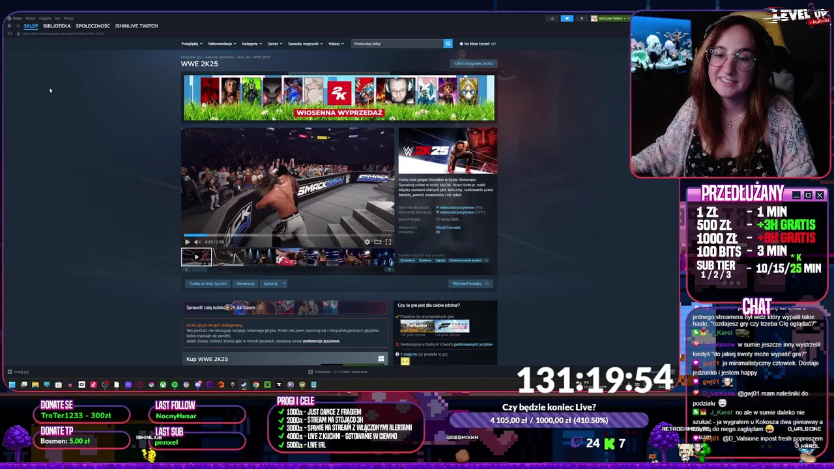Open Google Chrome from the taskbar
The width and height of the screenshot is (834, 469).
(256, 384)
